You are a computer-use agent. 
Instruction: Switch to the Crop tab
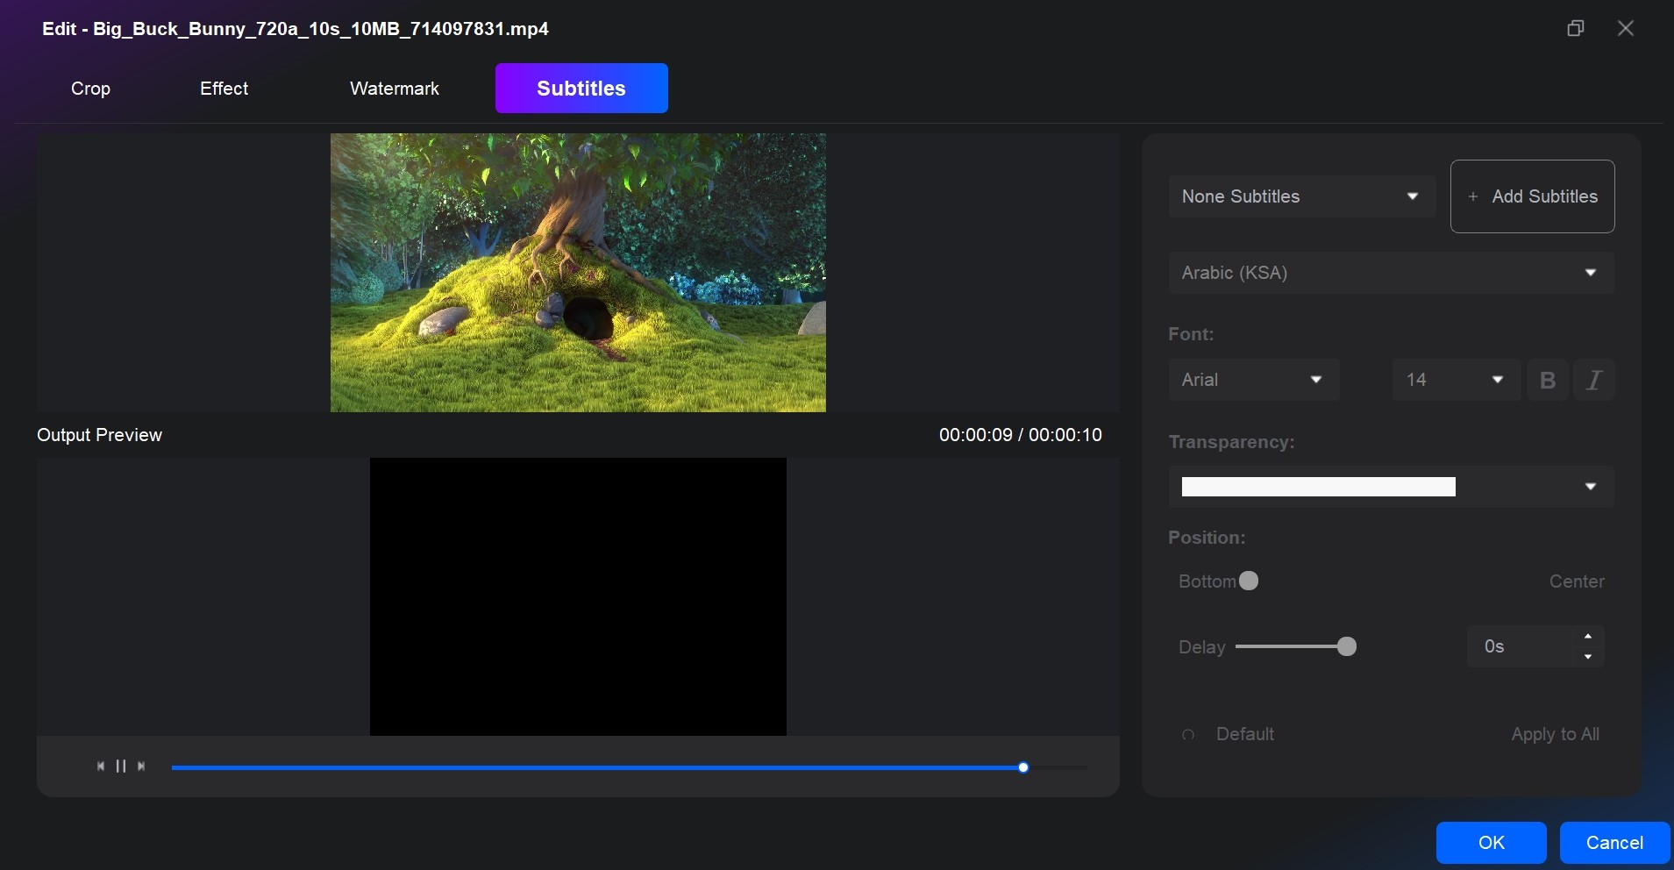[x=91, y=88]
